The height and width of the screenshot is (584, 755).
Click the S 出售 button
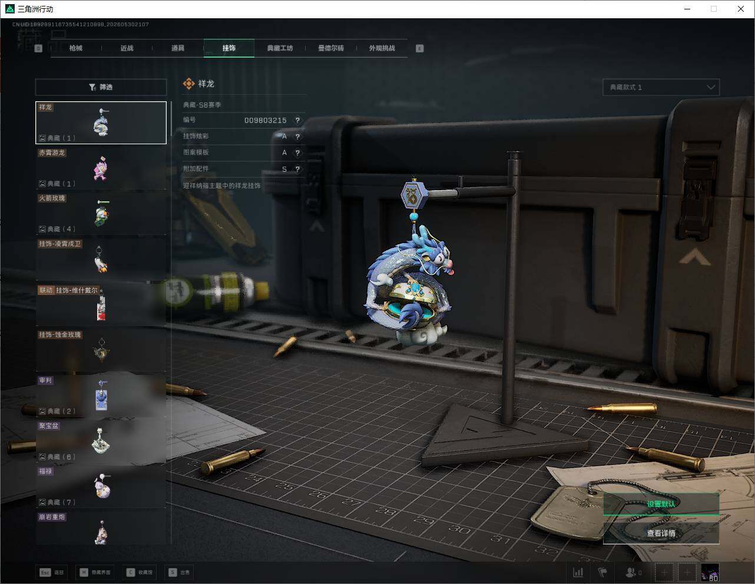point(179,572)
